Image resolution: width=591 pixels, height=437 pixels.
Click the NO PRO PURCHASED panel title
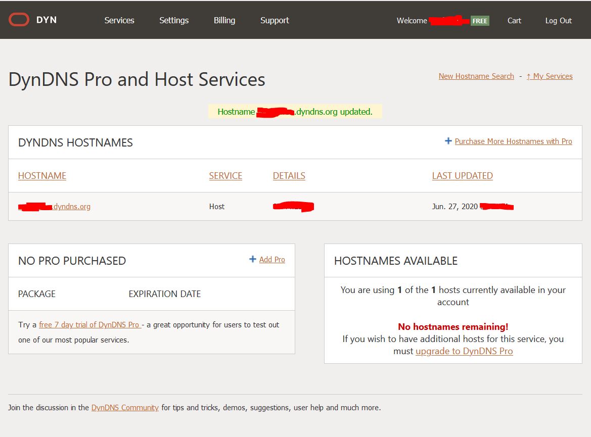pos(72,261)
